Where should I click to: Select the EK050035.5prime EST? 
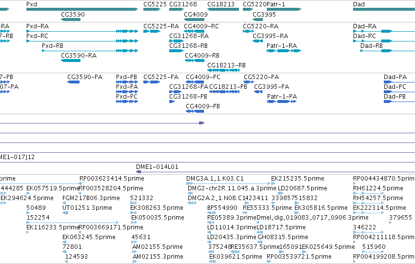coord(133,223)
